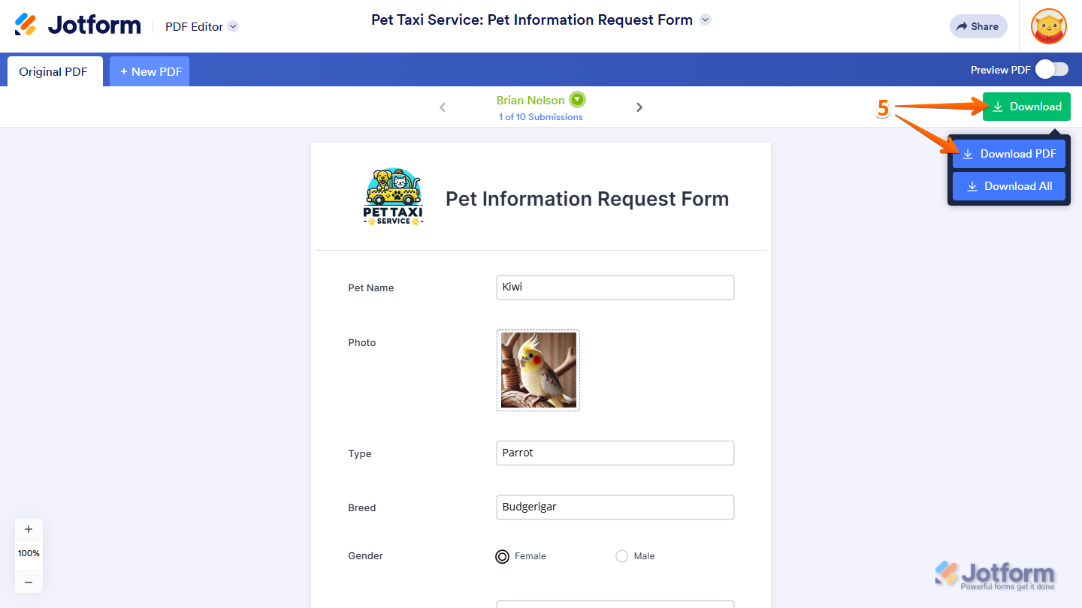1082x608 pixels.
Task: Click the Share button
Action: 978,26
